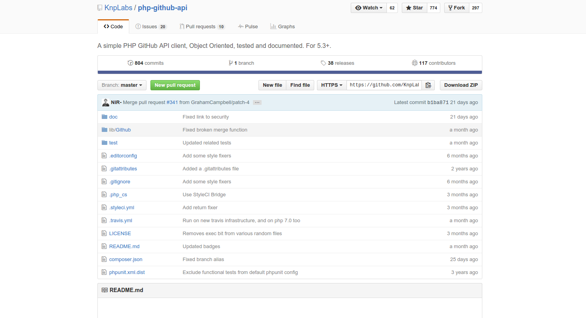Switch to the Graphs tab

click(282, 27)
